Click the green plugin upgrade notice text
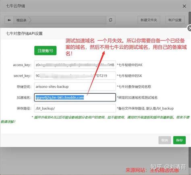The width and height of the screenshot is (191, 175). [95, 119]
